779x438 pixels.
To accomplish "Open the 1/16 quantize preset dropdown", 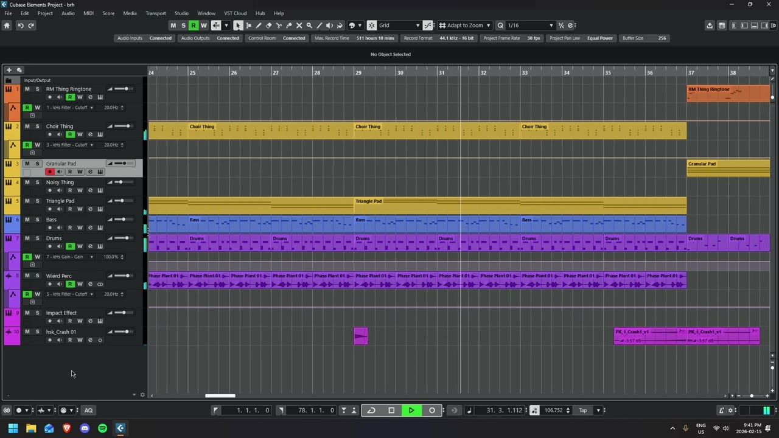I will pos(530,26).
